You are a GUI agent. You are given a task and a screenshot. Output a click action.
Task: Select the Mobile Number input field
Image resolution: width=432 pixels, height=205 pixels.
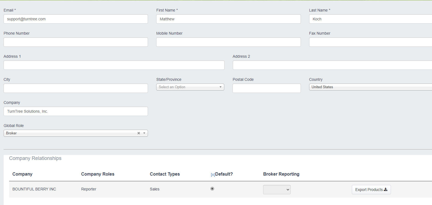tap(228, 42)
